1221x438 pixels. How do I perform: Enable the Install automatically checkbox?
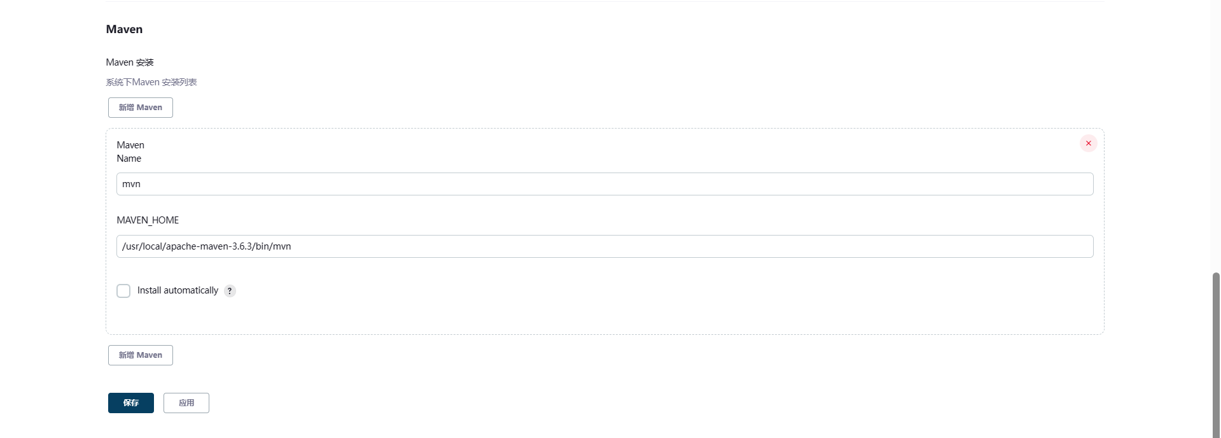(x=123, y=291)
